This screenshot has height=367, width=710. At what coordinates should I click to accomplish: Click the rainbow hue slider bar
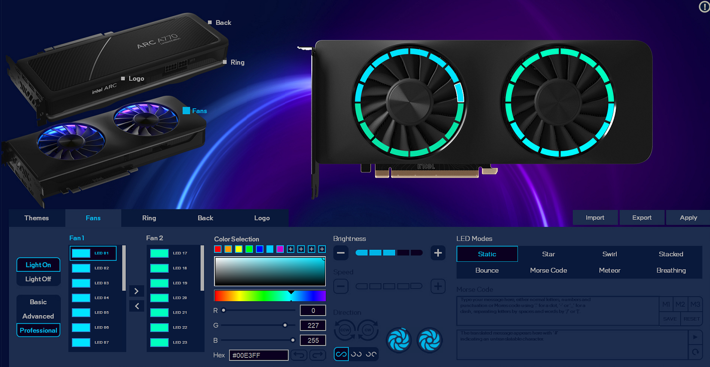click(x=270, y=296)
